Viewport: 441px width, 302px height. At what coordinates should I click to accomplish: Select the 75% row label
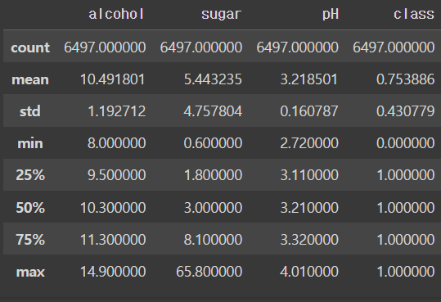point(30,240)
